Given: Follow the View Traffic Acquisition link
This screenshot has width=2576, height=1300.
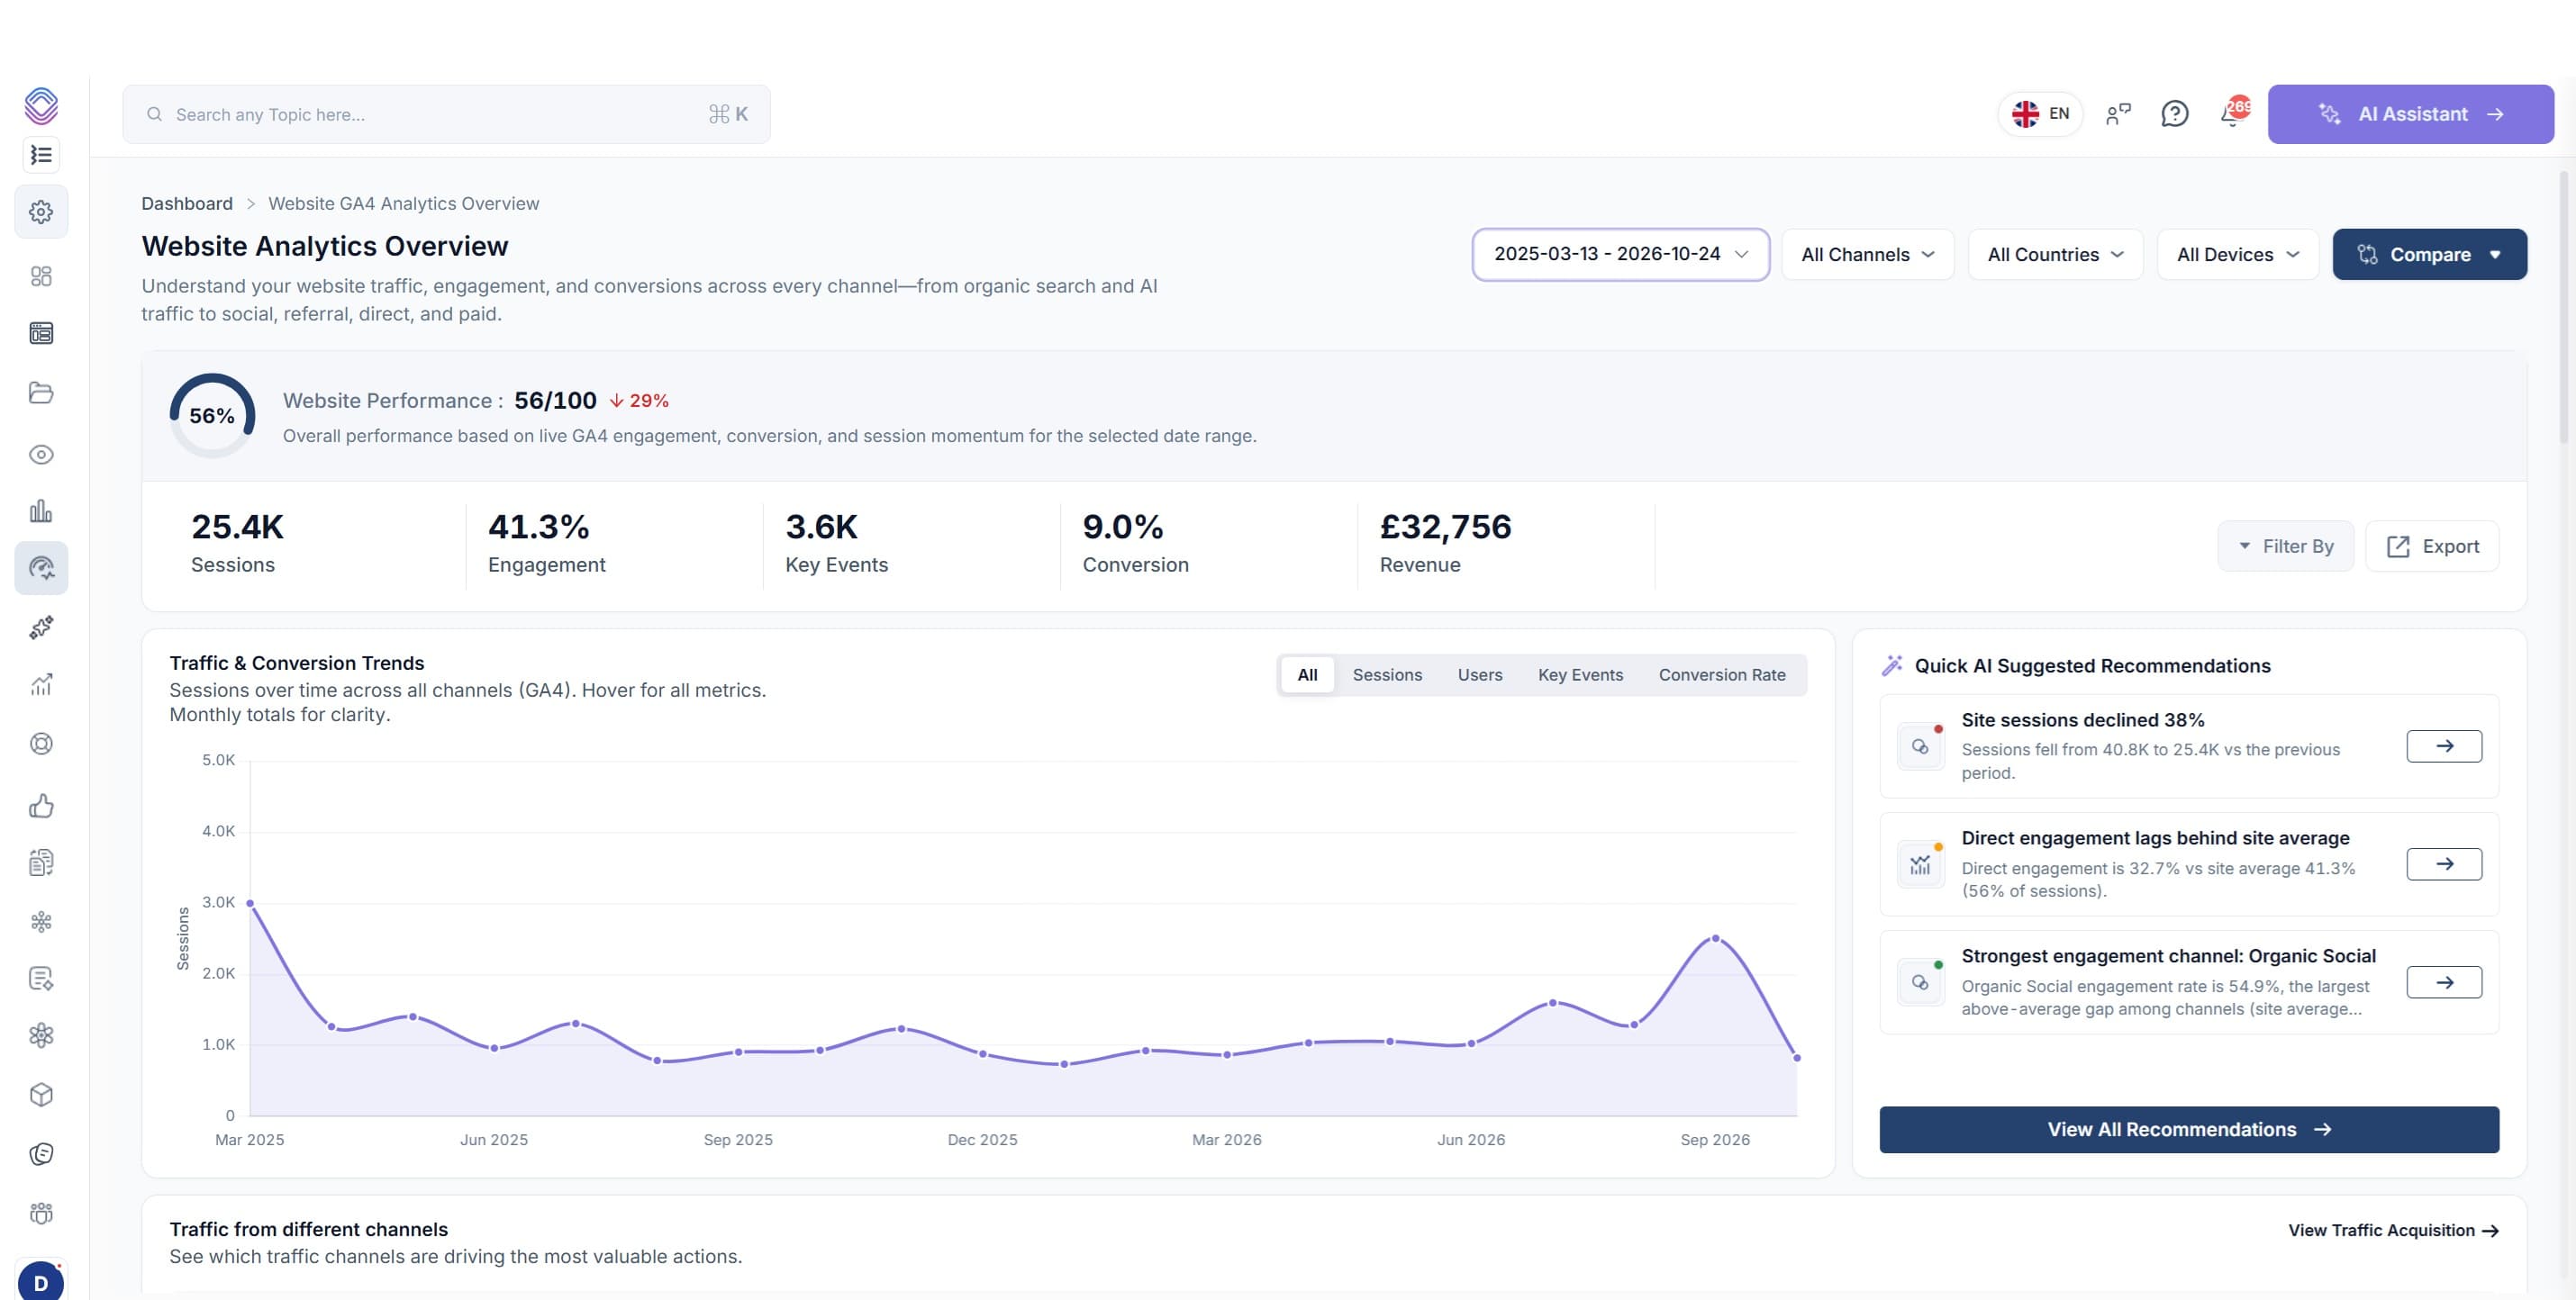Looking at the screenshot, I should [2393, 1231].
